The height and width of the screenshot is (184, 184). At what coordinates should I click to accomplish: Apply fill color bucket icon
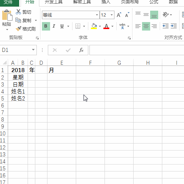pyautogui.click(x=94, y=26)
